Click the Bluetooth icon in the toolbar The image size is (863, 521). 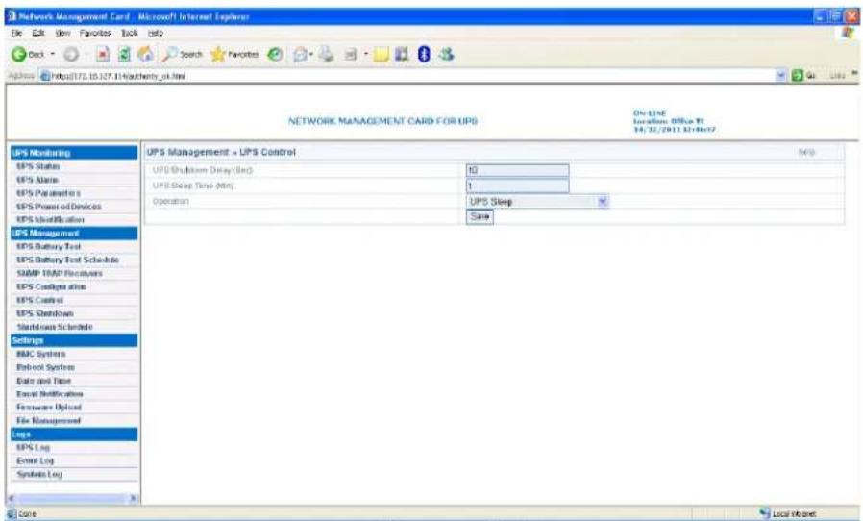[424, 54]
